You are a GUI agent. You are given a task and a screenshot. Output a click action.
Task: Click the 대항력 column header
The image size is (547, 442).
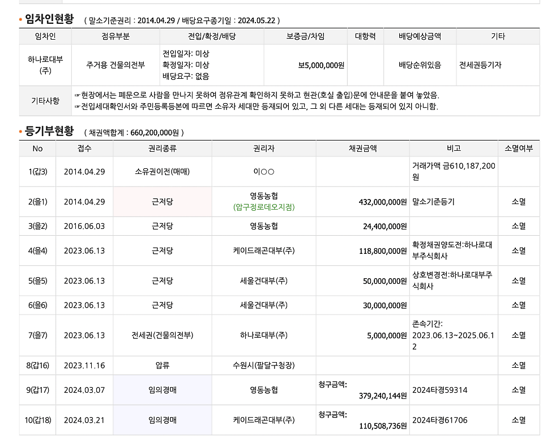(365, 36)
